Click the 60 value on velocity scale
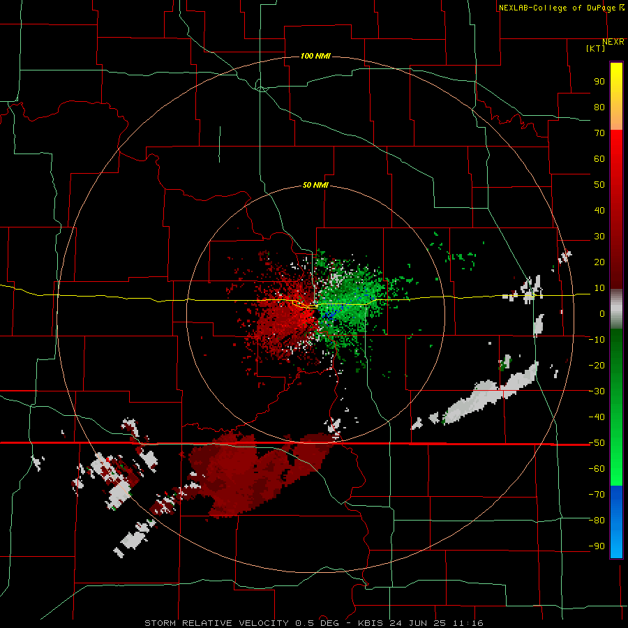 (599, 158)
